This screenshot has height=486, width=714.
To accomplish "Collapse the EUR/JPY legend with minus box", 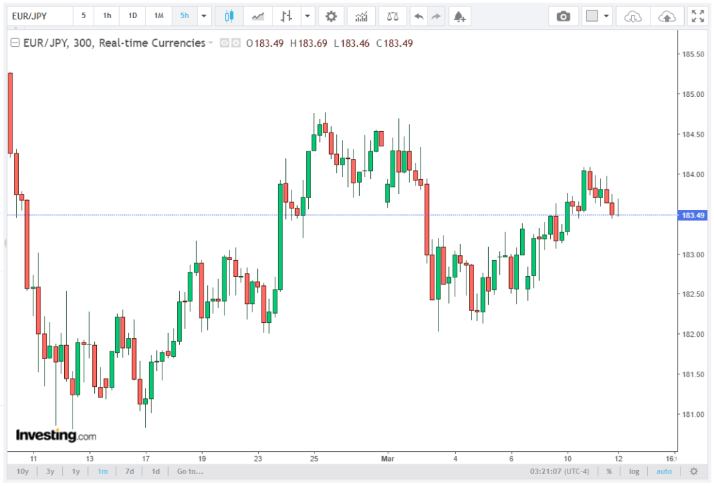I will pyautogui.click(x=14, y=43).
